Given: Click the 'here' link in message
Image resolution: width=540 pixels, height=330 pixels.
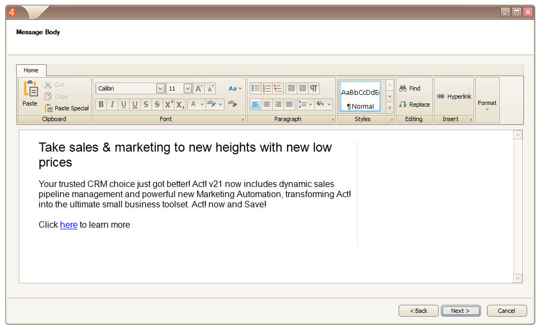Looking at the screenshot, I should pos(69,225).
